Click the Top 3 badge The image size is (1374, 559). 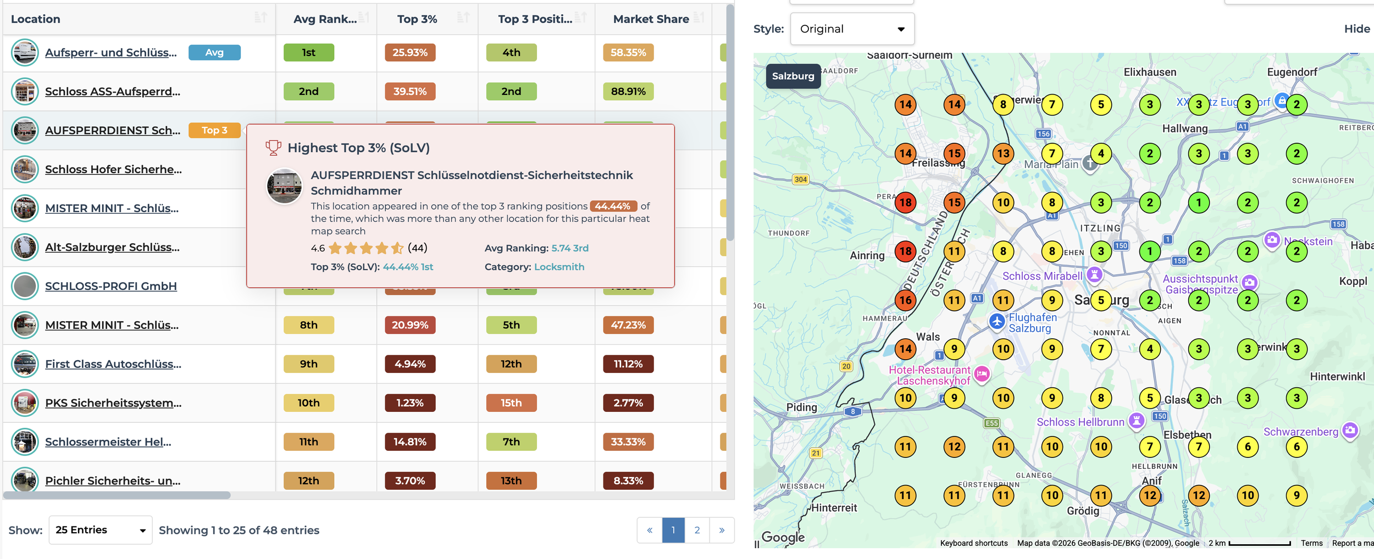point(214,130)
